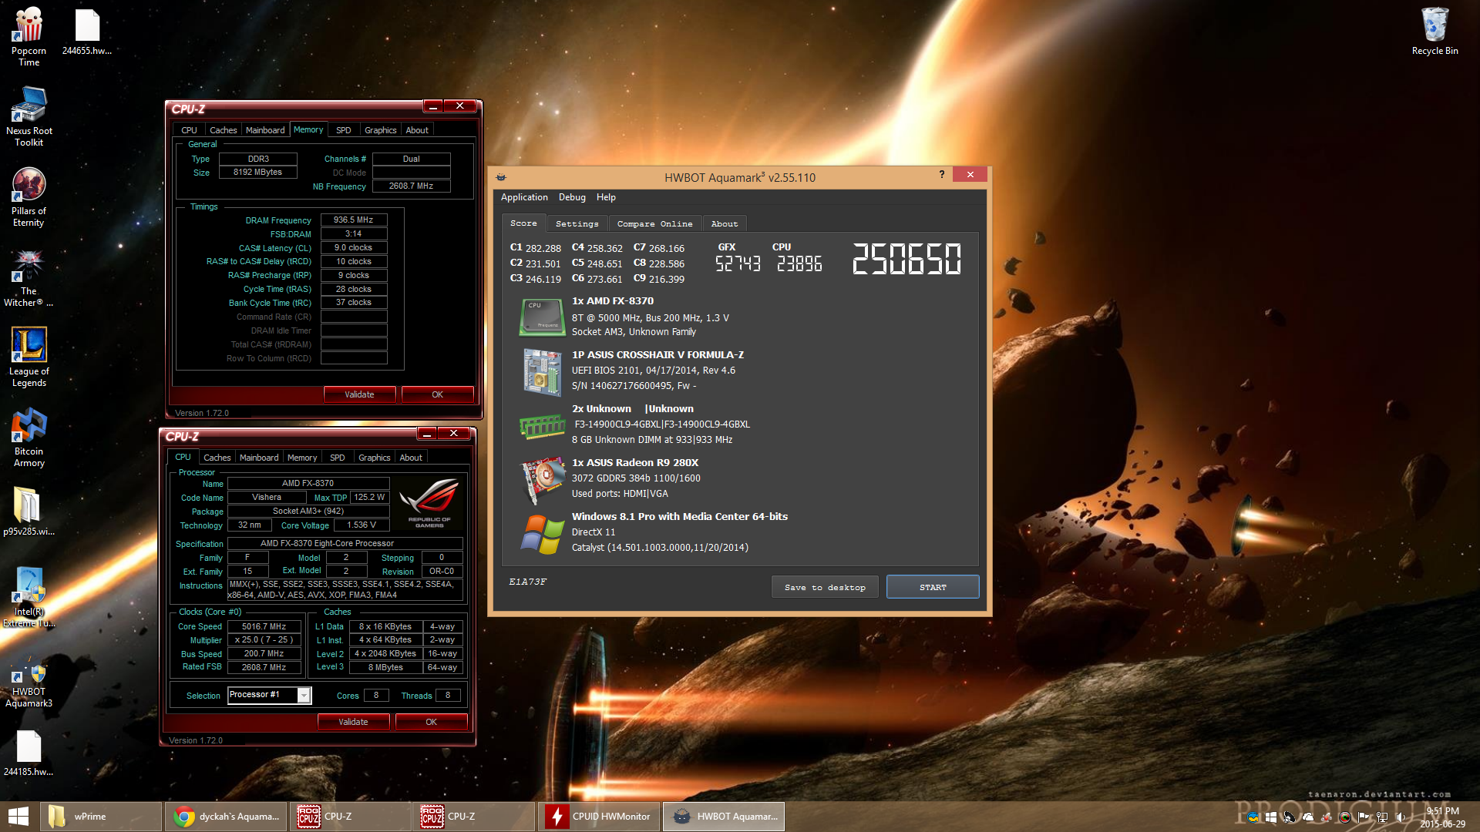
Task: Launch Intel Extreme Tuning shortcut
Action: coord(29,598)
